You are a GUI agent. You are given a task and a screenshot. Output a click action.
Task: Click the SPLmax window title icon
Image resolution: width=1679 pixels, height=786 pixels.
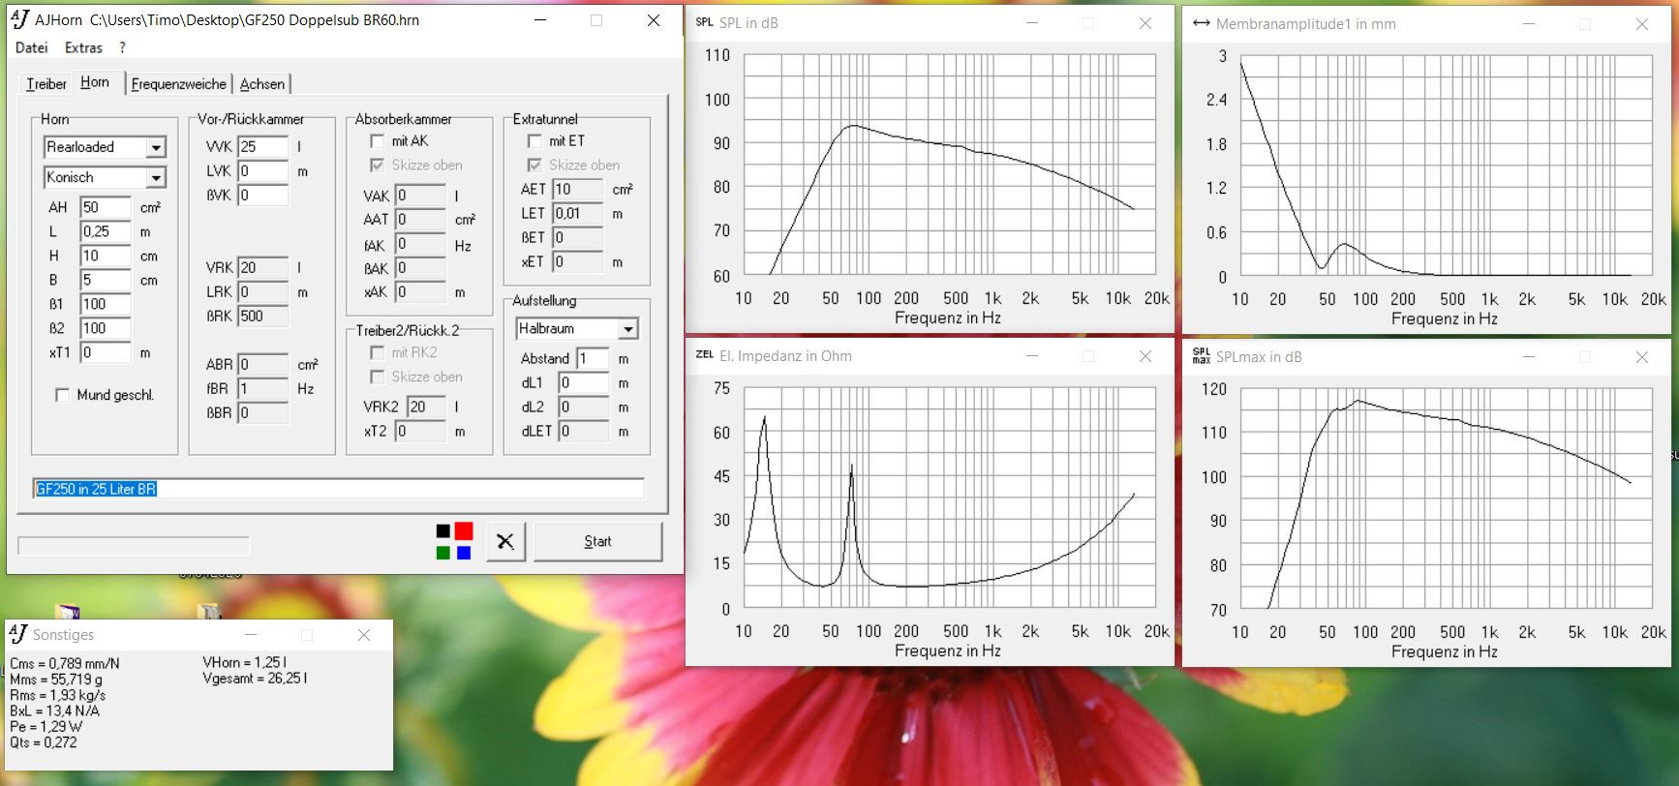1201,356
